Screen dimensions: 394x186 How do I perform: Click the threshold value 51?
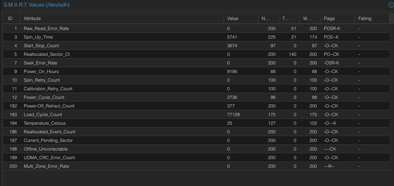coord(293,28)
